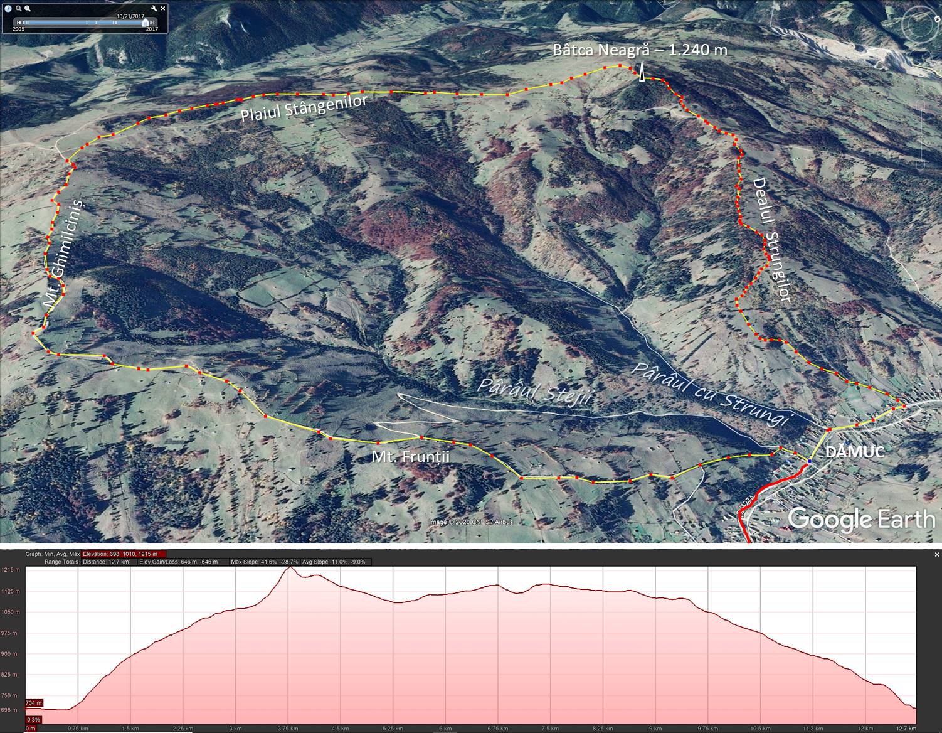This screenshot has height=733, width=942.
Task: Zoom out the time slider range
Action: click(19, 8)
